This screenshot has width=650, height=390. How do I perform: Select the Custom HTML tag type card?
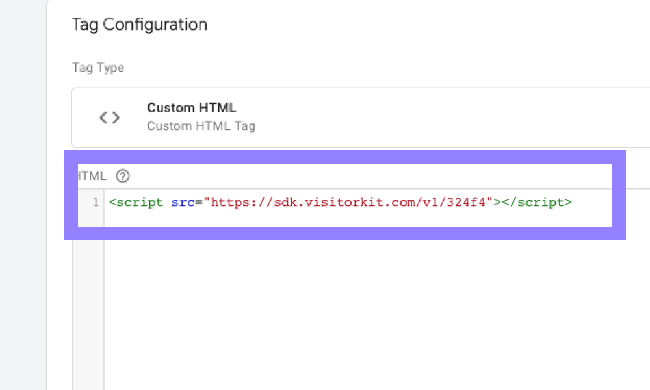tap(361, 117)
